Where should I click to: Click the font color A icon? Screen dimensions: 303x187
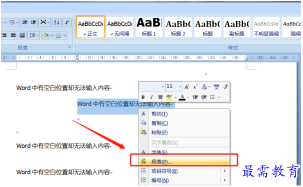(182, 97)
